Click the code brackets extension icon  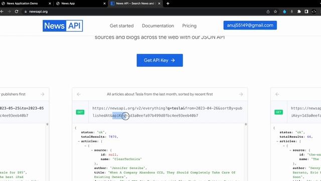coord(313,12)
